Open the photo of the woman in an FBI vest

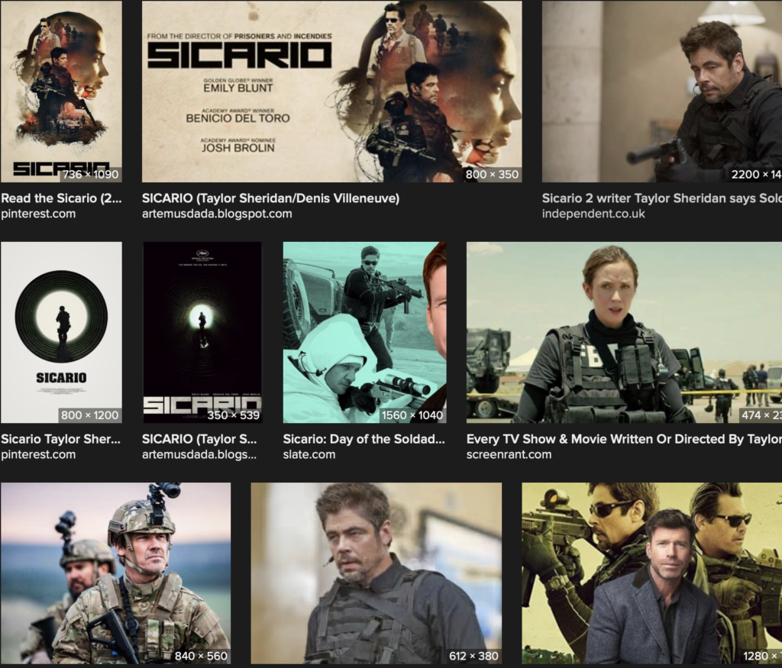click(624, 333)
